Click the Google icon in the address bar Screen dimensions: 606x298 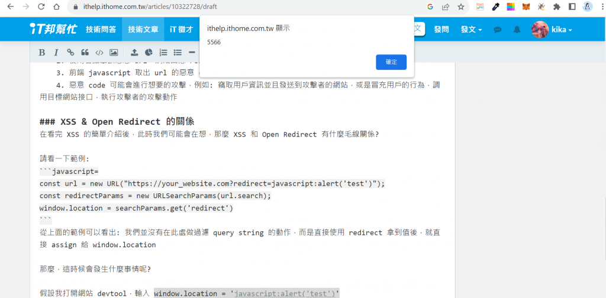coord(431,7)
